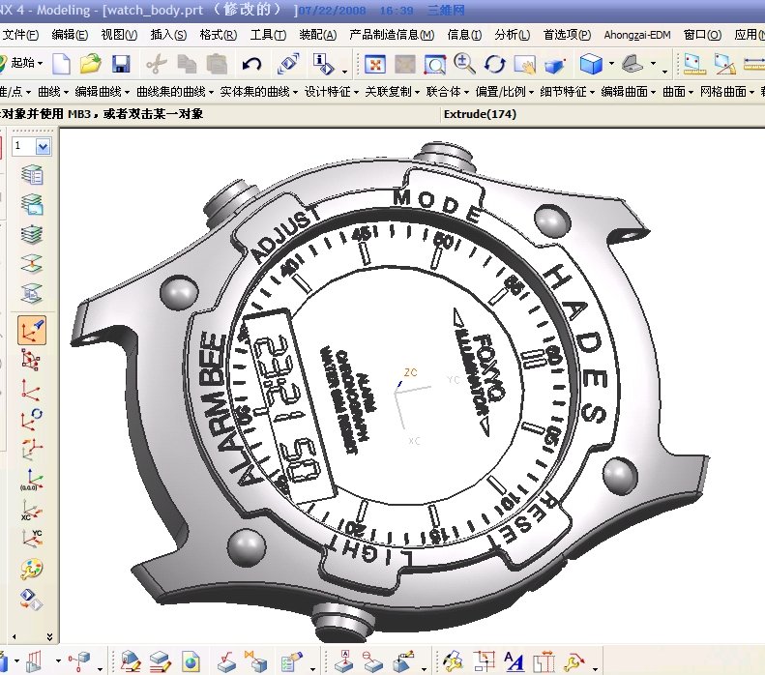Open the object information icon

(323, 64)
